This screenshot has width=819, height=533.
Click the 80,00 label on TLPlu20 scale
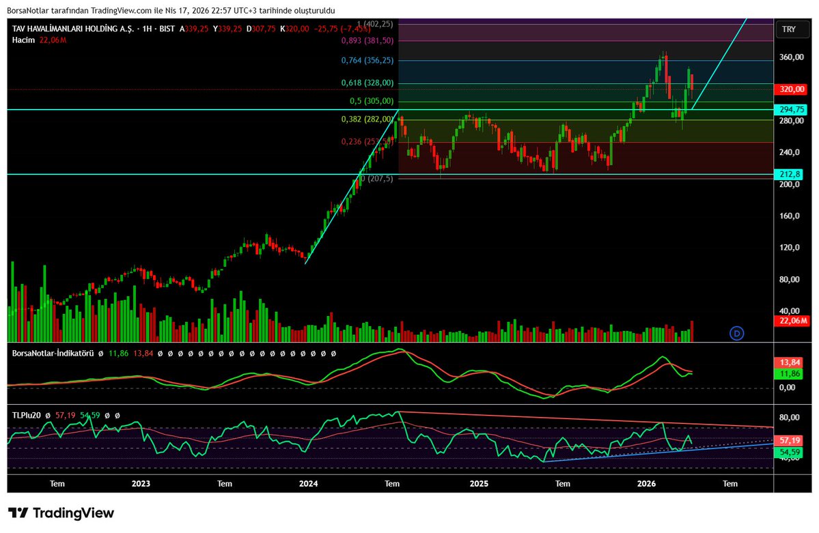pos(789,417)
